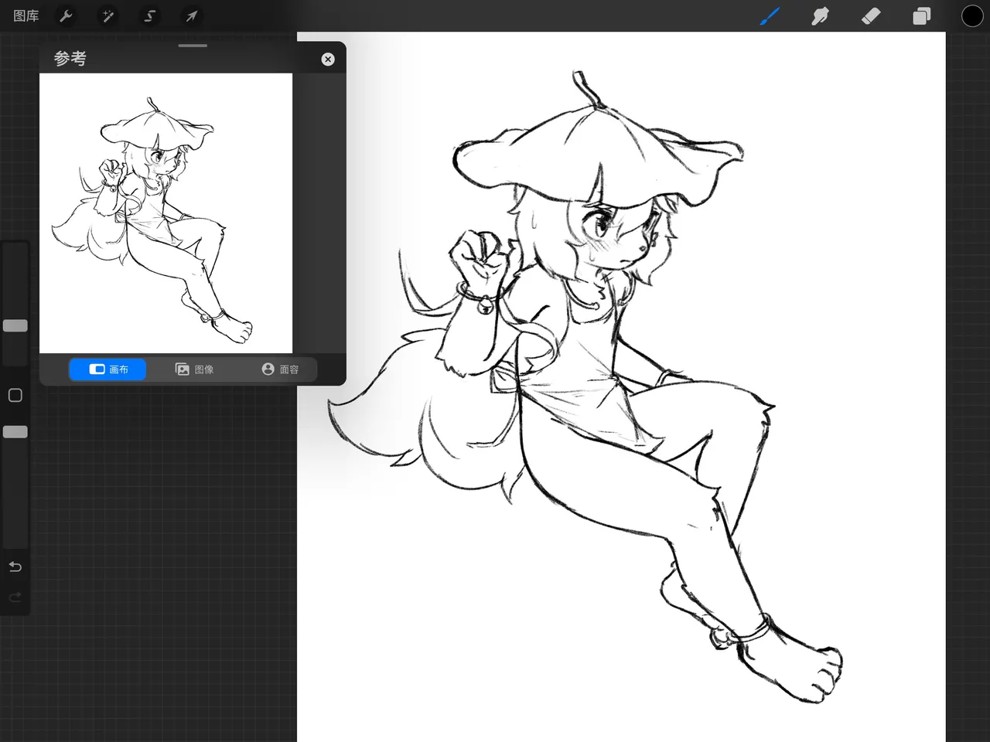Click the reference panel sketch thumbnail

tap(166, 213)
